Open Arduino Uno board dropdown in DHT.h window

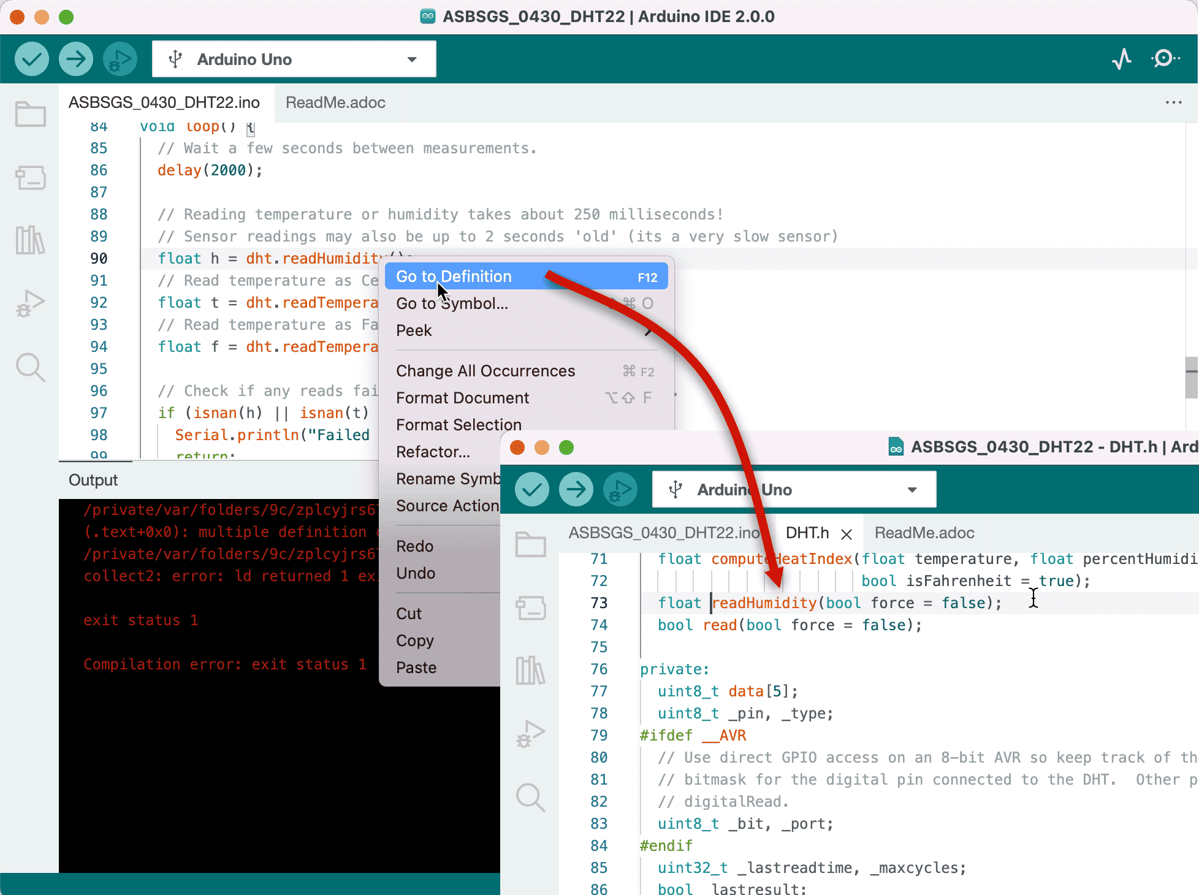coord(794,489)
